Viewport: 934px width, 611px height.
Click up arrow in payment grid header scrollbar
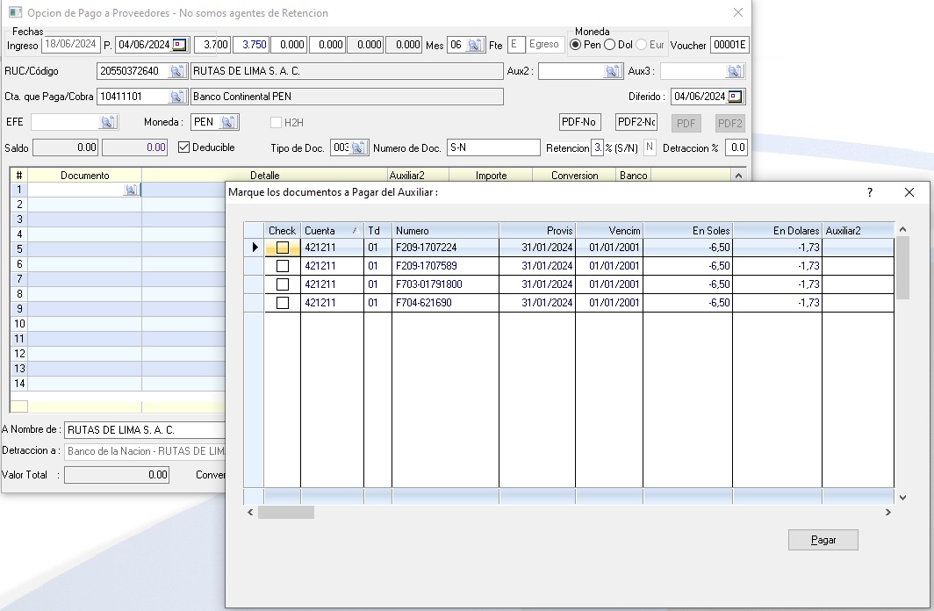coord(738,175)
